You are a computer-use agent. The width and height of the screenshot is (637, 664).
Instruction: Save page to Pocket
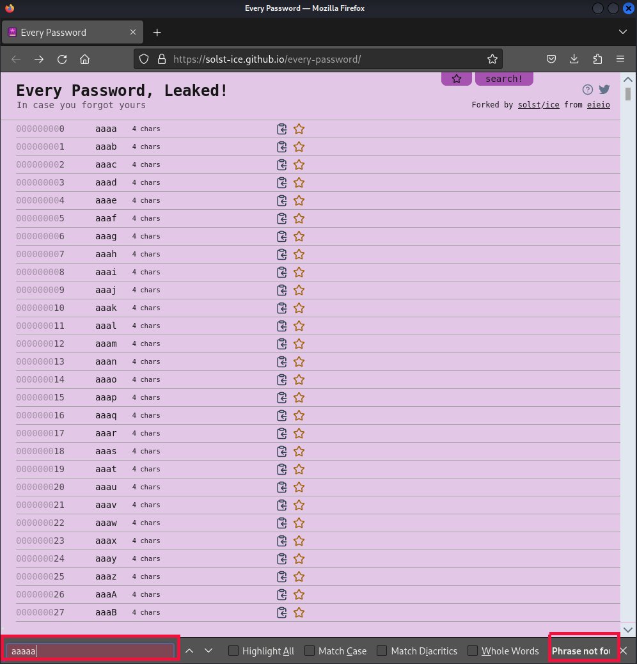551,59
